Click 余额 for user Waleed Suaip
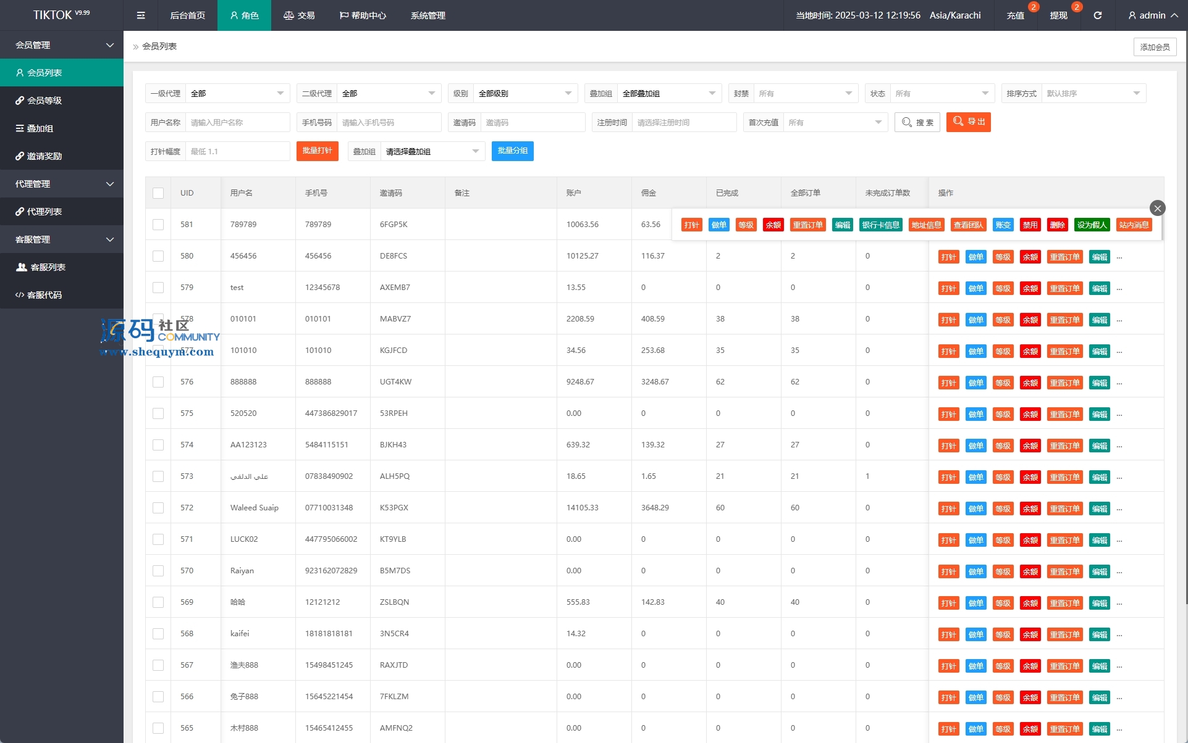 (x=1030, y=508)
